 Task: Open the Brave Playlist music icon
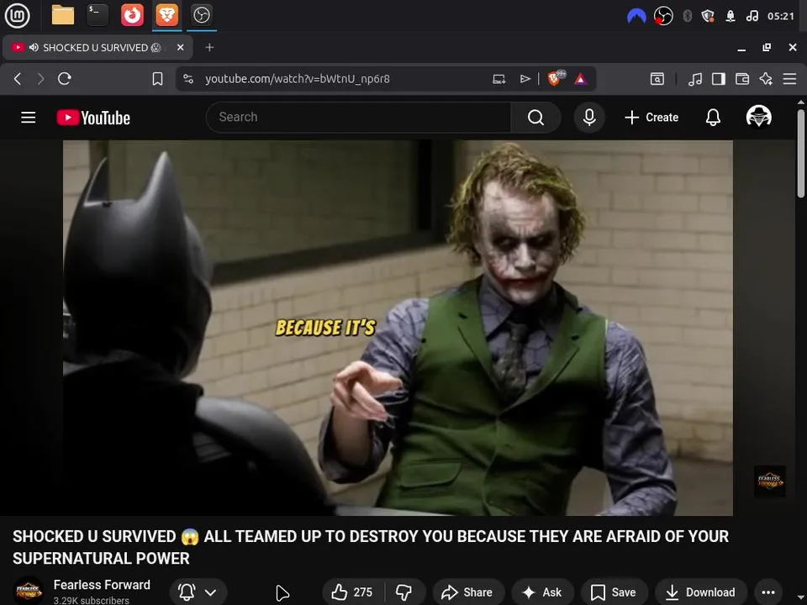coord(695,79)
